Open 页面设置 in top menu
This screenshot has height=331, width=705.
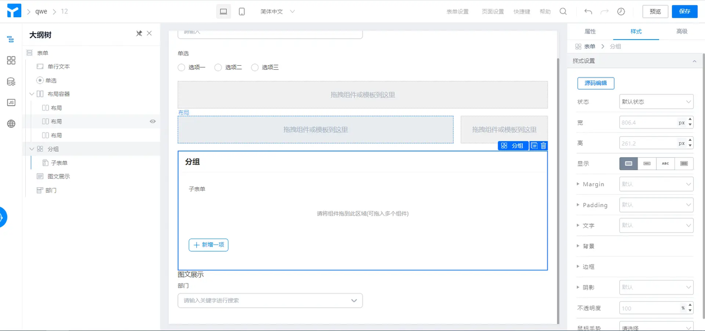(493, 12)
